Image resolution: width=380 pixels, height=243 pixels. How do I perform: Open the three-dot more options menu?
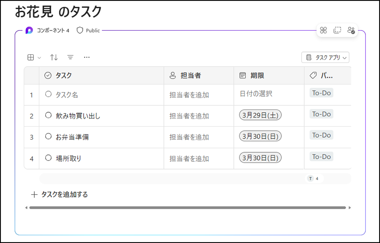87,57
